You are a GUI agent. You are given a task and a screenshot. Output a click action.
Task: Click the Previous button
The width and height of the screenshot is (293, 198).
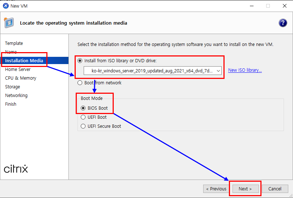coord(216,189)
